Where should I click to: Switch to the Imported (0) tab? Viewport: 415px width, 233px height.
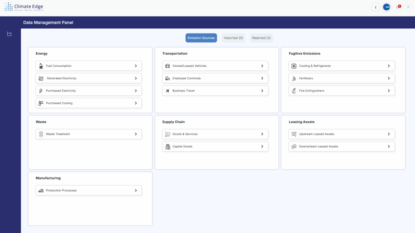pos(233,38)
